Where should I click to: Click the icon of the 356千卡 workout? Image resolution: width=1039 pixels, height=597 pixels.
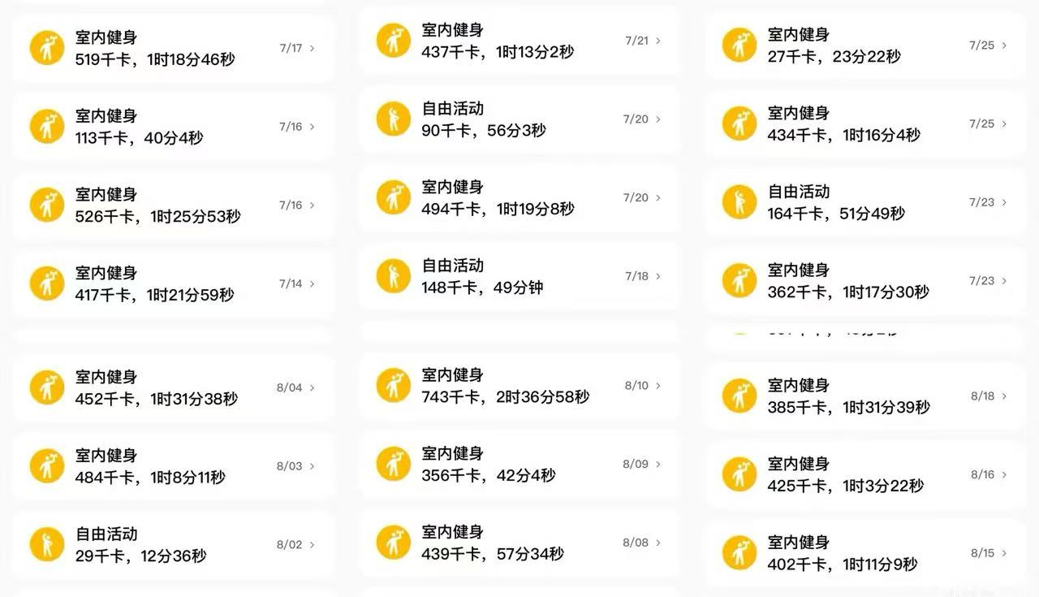[394, 465]
